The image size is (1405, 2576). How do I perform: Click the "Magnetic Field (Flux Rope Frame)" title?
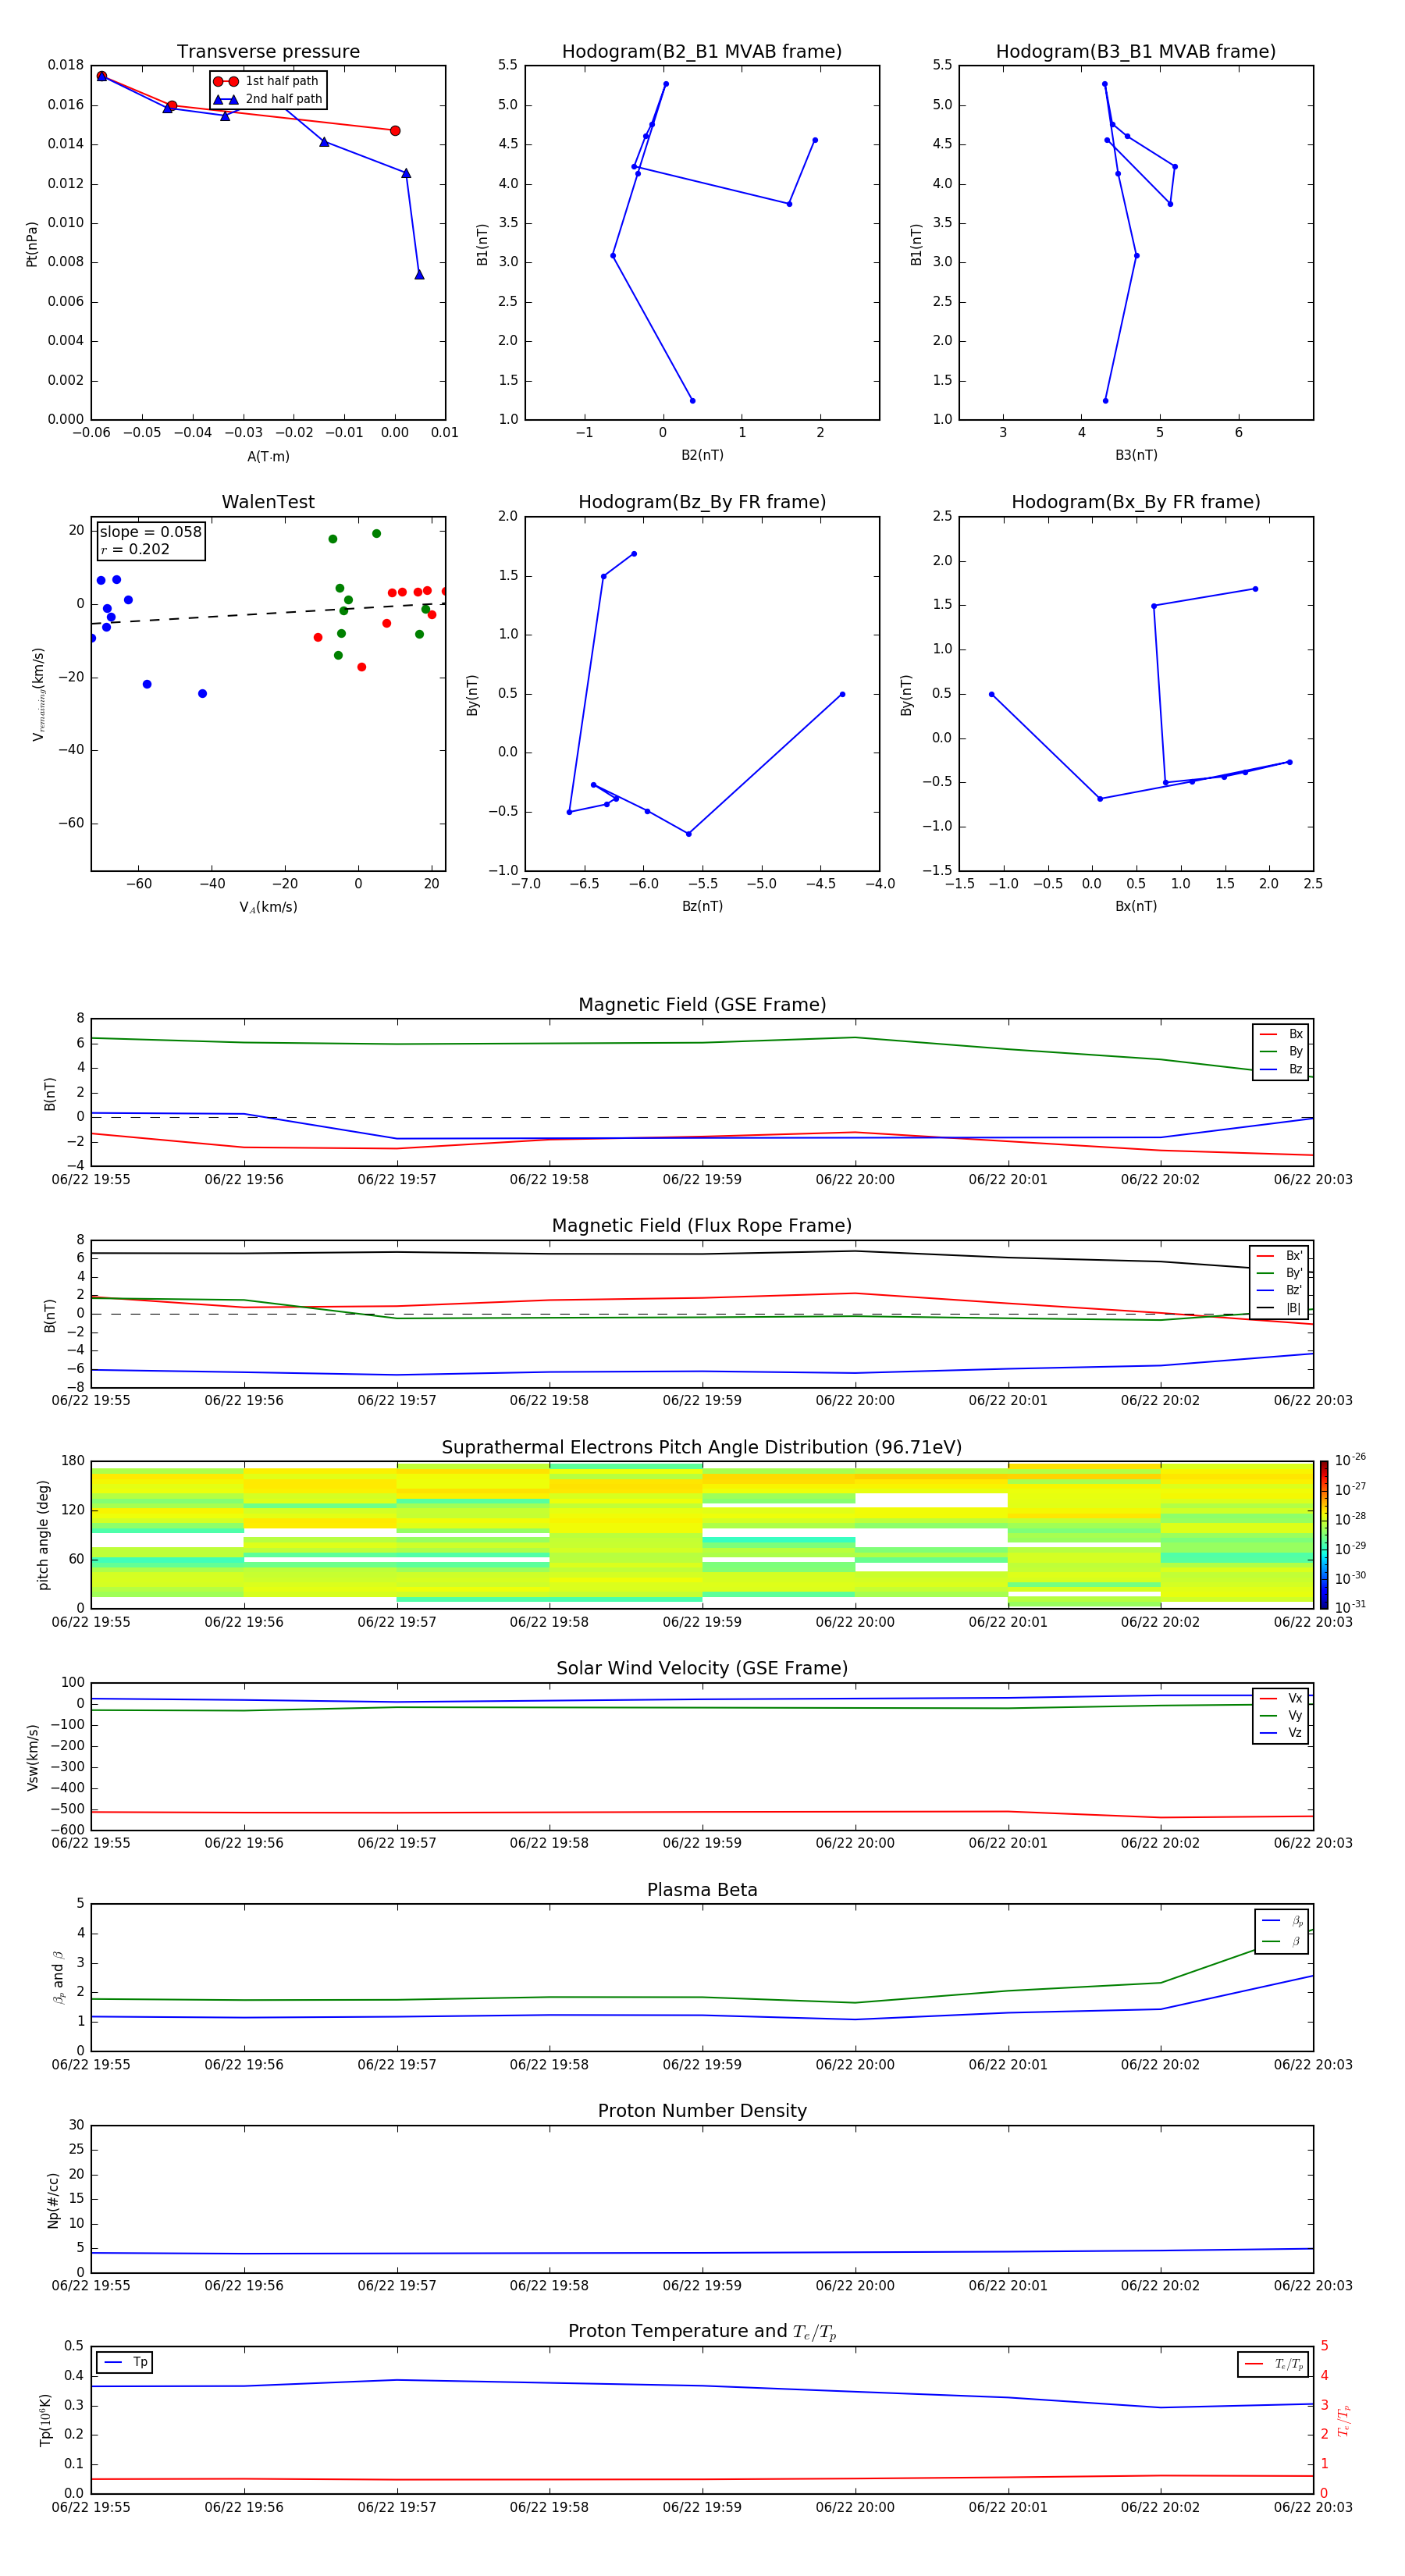702,1226
